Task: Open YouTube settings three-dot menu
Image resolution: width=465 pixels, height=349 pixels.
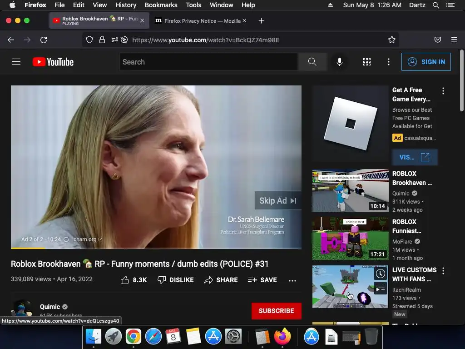Action: pos(389,62)
